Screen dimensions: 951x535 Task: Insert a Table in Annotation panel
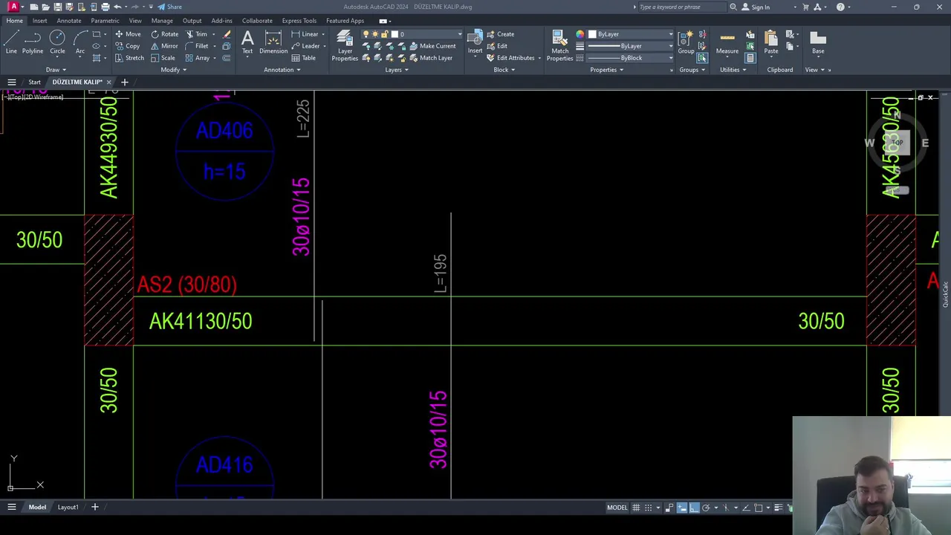point(304,58)
